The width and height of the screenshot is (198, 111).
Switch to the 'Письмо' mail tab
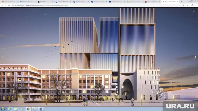point(9,2)
